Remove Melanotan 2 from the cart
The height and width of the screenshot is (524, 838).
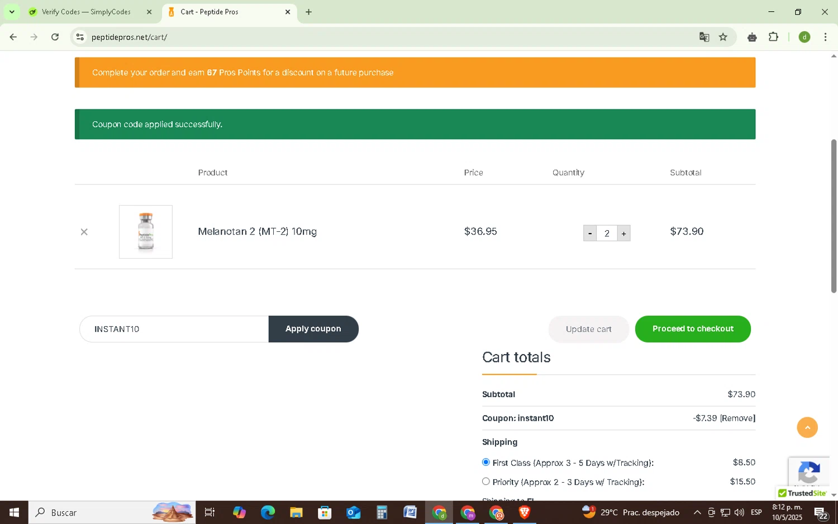click(x=84, y=232)
